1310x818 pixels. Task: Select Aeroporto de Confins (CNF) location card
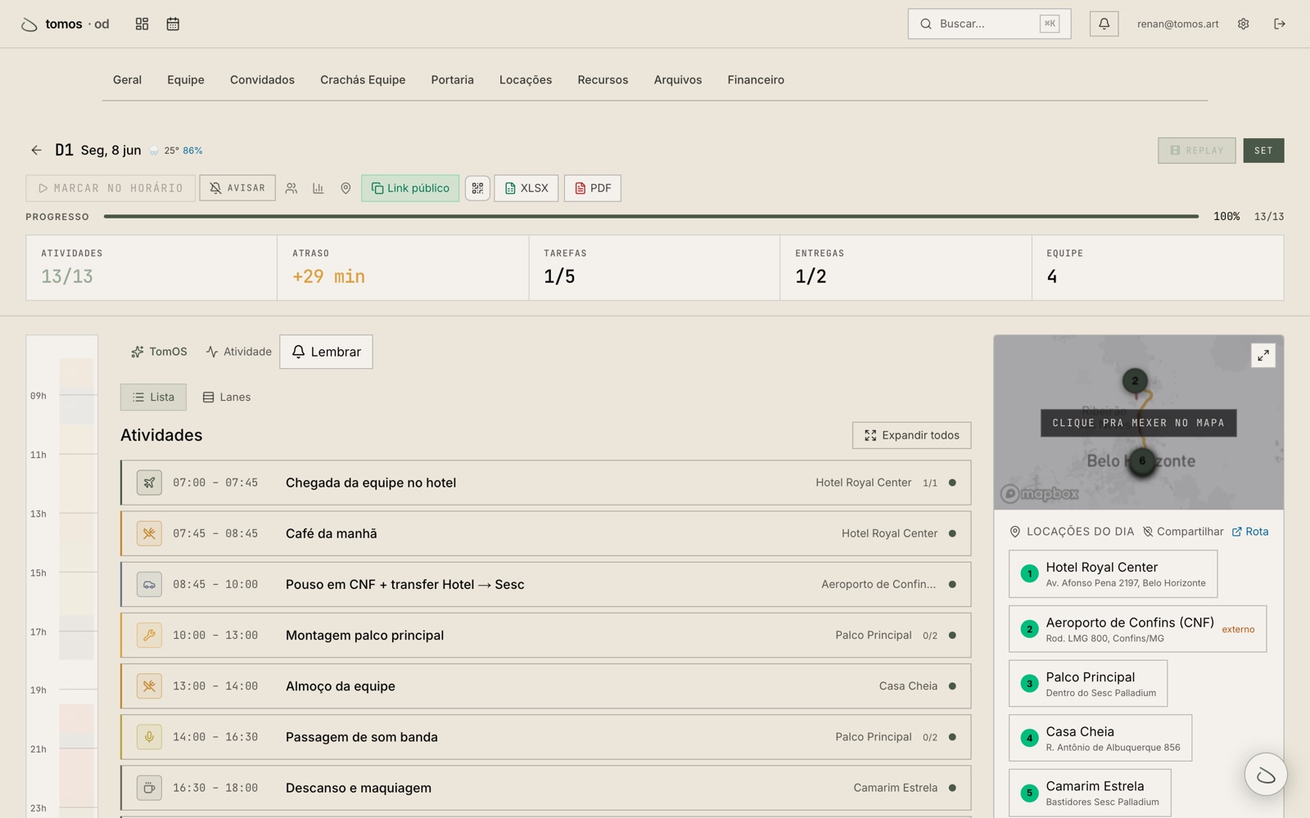coord(1137,628)
